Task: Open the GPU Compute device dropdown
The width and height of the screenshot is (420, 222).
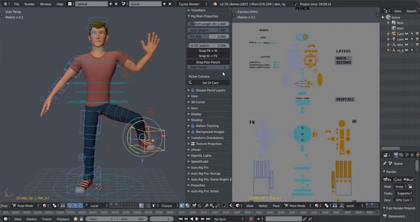Action: (403, 200)
